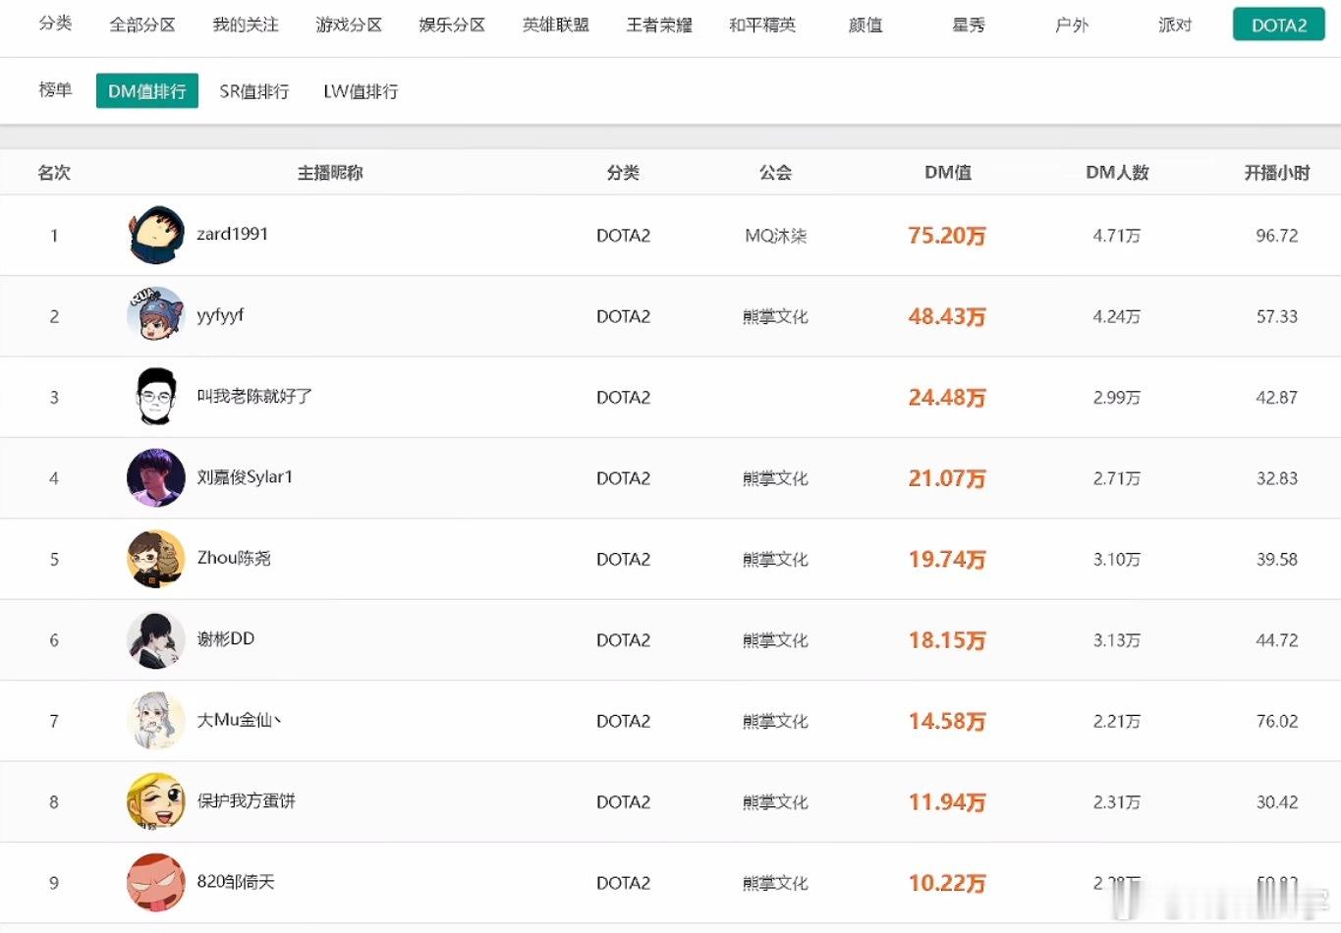The image size is (1341, 933).
Task: Click broadcast hours 96.72
Action: tap(1277, 236)
